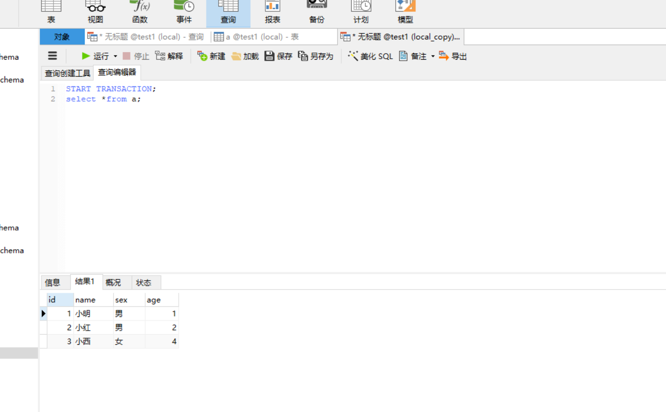Click the id column header
Image resolution: width=666 pixels, height=412 pixels.
pos(60,300)
